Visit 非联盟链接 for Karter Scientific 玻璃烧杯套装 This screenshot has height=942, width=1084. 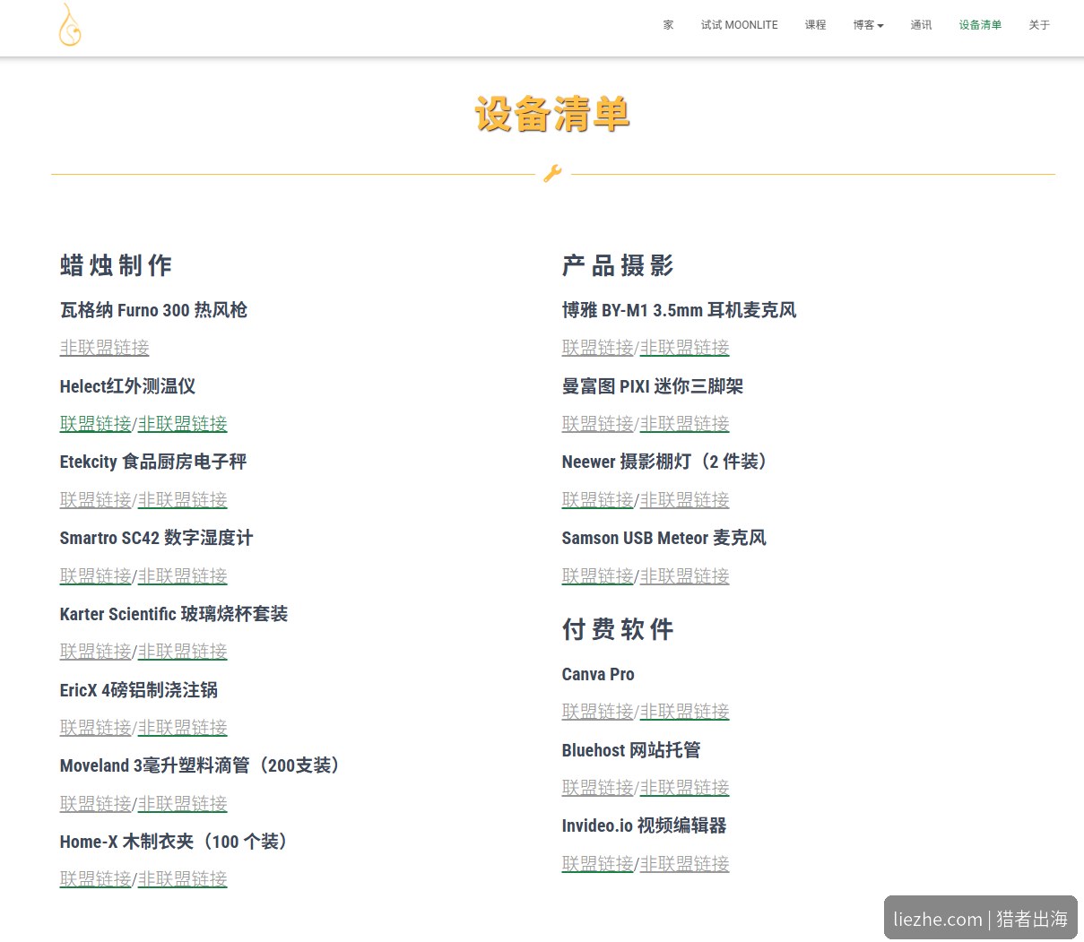183,652
